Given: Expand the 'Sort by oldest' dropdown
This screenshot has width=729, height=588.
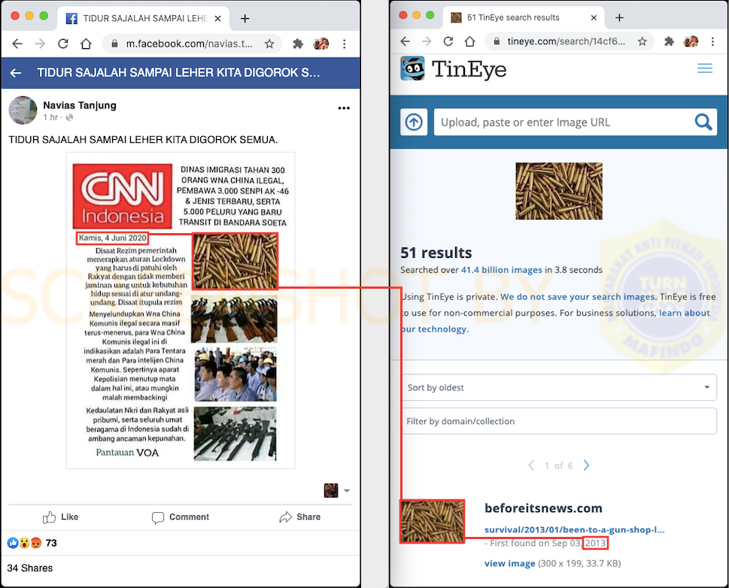Looking at the screenshot, I should point(558,387).
